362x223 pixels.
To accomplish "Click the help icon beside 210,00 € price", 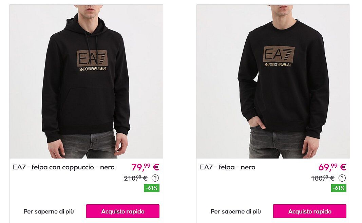I will click(x=155, y=178).
